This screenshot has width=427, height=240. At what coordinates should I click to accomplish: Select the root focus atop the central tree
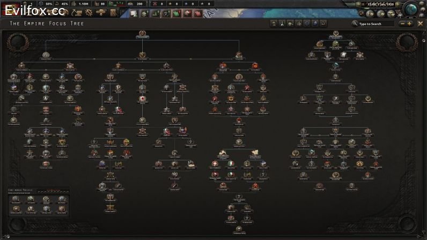142,35
